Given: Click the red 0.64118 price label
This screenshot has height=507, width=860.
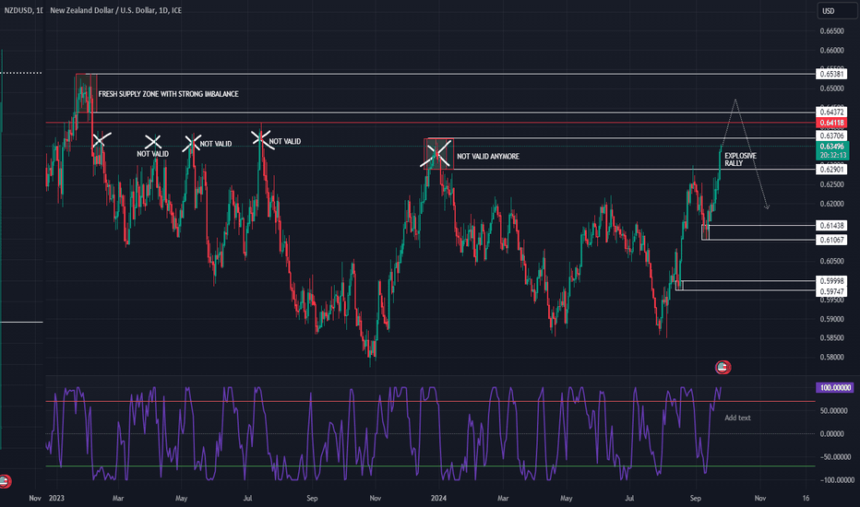Looking at the screenshot, I should click(831, 123).
